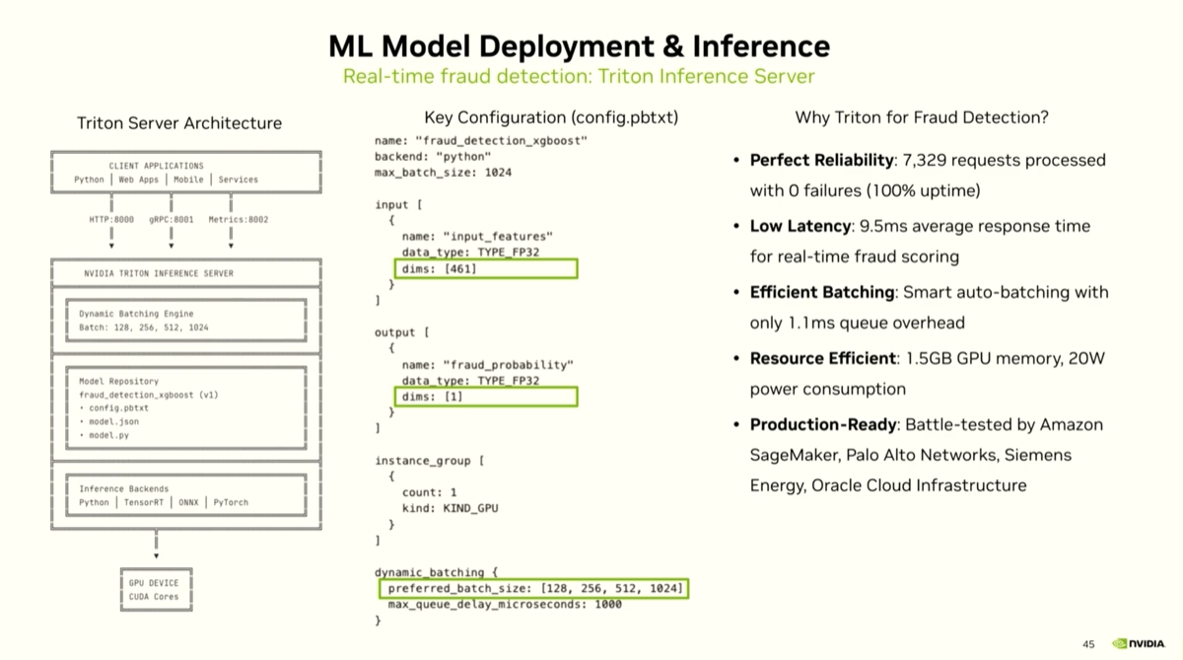Click the "Batch: 128, 256, 512, 1024" line
Image resolution: width=1183 pixels, height=660 pixels.
click(144, 328)
